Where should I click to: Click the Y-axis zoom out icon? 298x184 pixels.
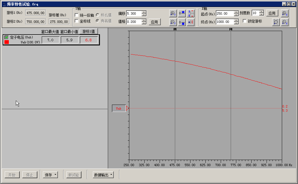(x=173, y=22)
